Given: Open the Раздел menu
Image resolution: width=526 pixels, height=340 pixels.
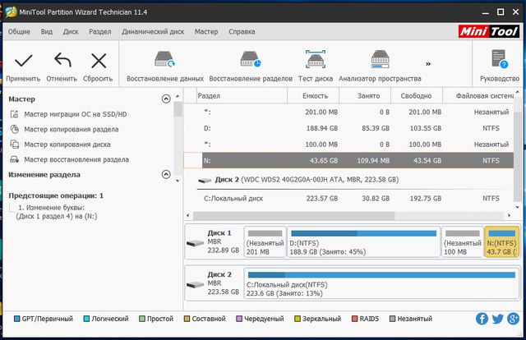Looking at the screenshot, I should [100, 31].
